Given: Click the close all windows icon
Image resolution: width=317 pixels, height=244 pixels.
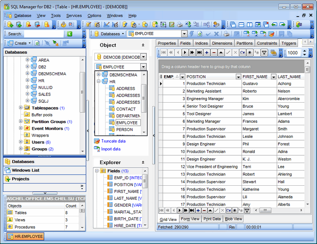Looking at the screenshot, I should (x=266, y=24).
